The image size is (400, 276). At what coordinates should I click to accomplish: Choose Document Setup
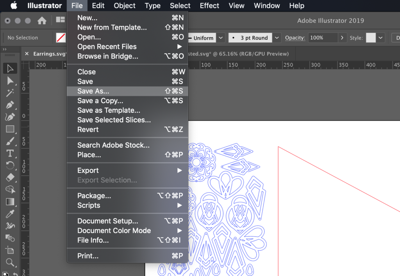coord(127,221)
